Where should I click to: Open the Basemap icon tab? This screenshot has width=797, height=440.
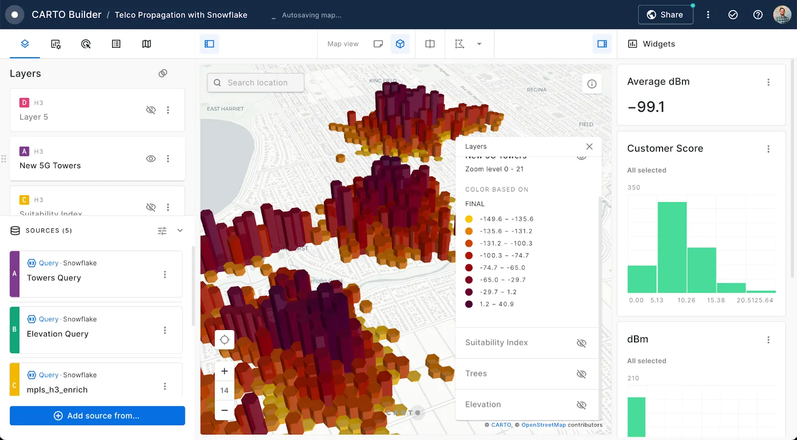[146, 44]
